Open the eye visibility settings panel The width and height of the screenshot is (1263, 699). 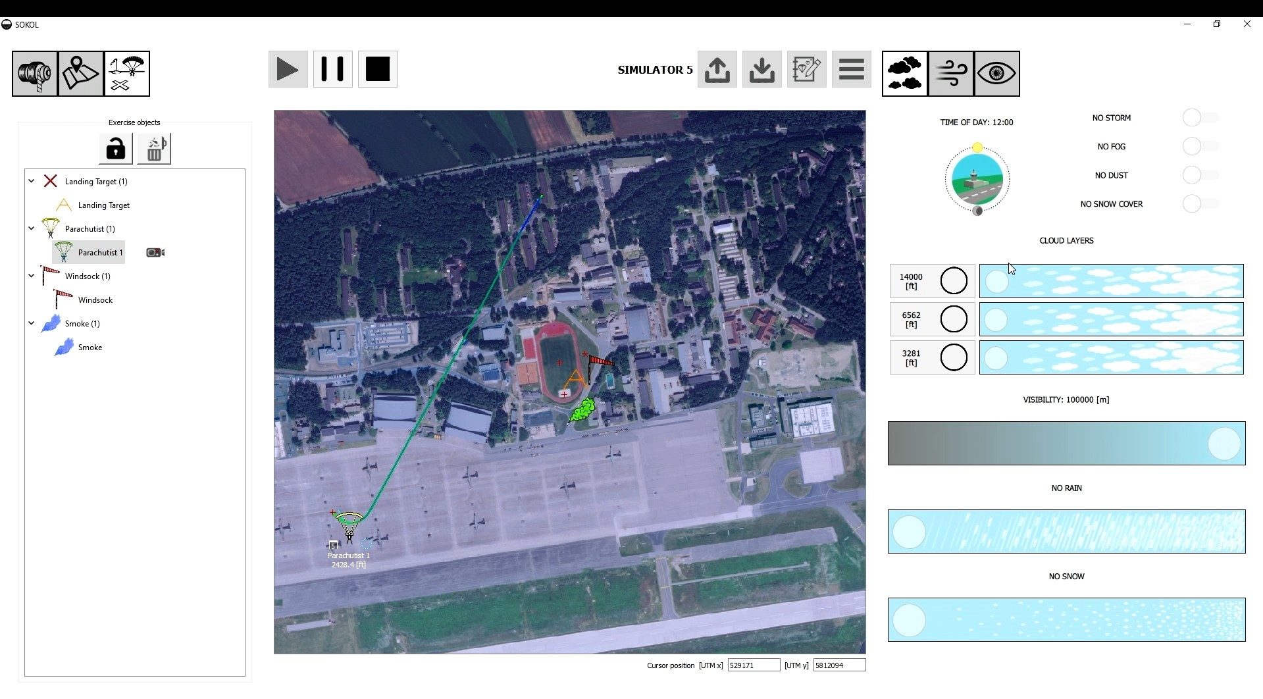point(998,73)
